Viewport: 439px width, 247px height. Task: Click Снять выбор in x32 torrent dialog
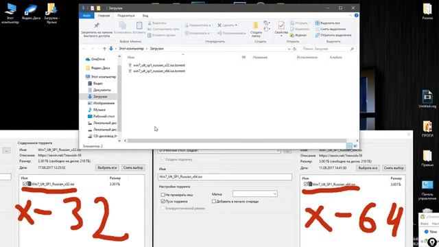pos(133,167)
